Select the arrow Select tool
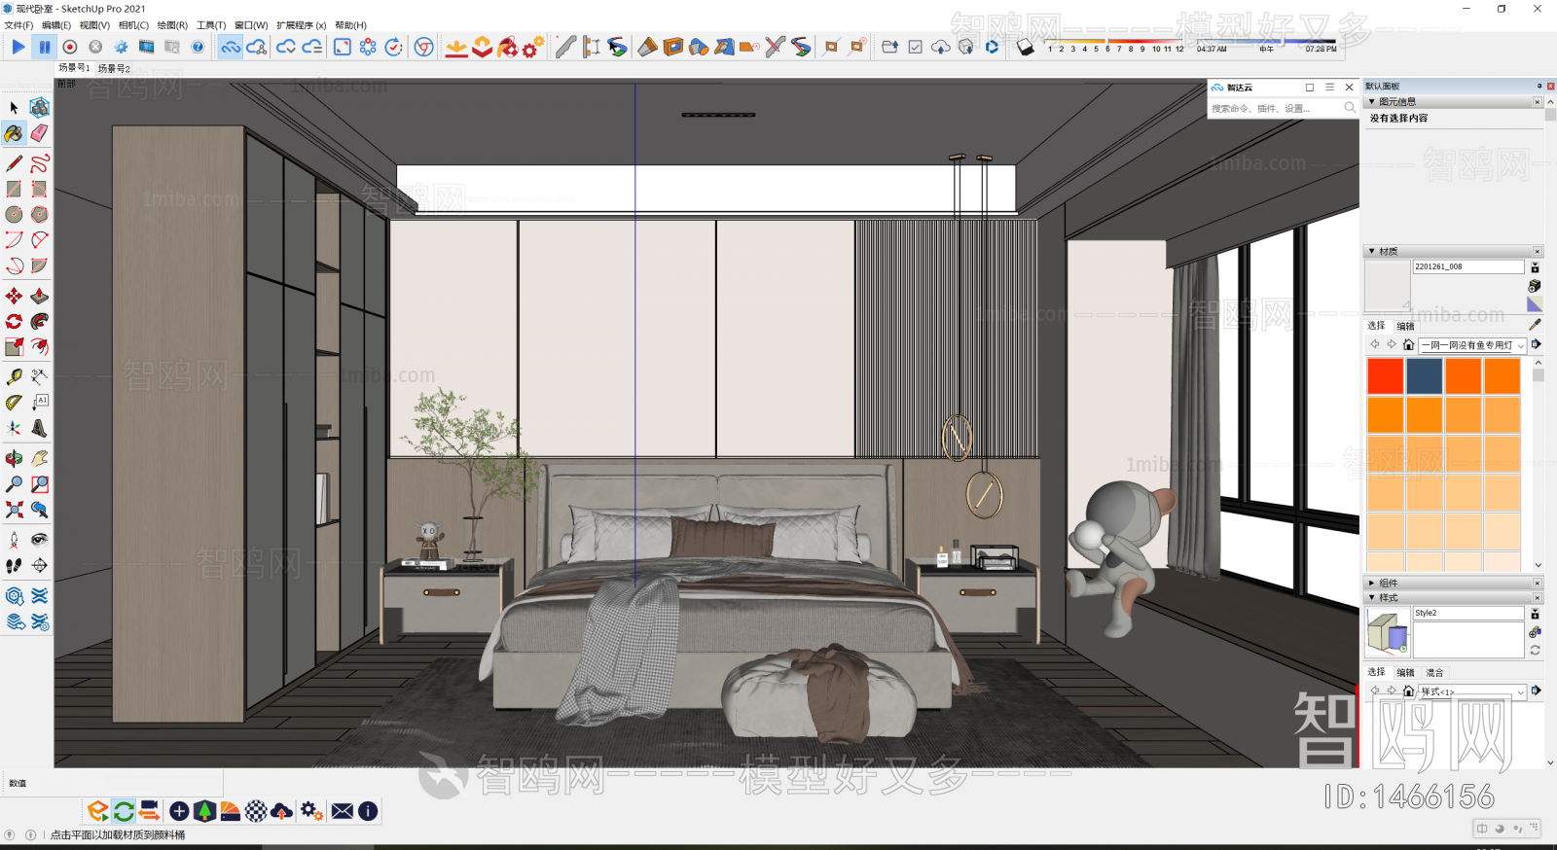This screenshot has height=850, width=1557. coord(14,107)
